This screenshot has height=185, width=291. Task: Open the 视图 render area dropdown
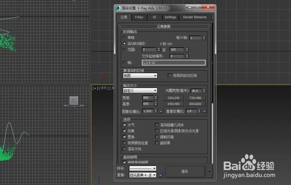point(140,76)
